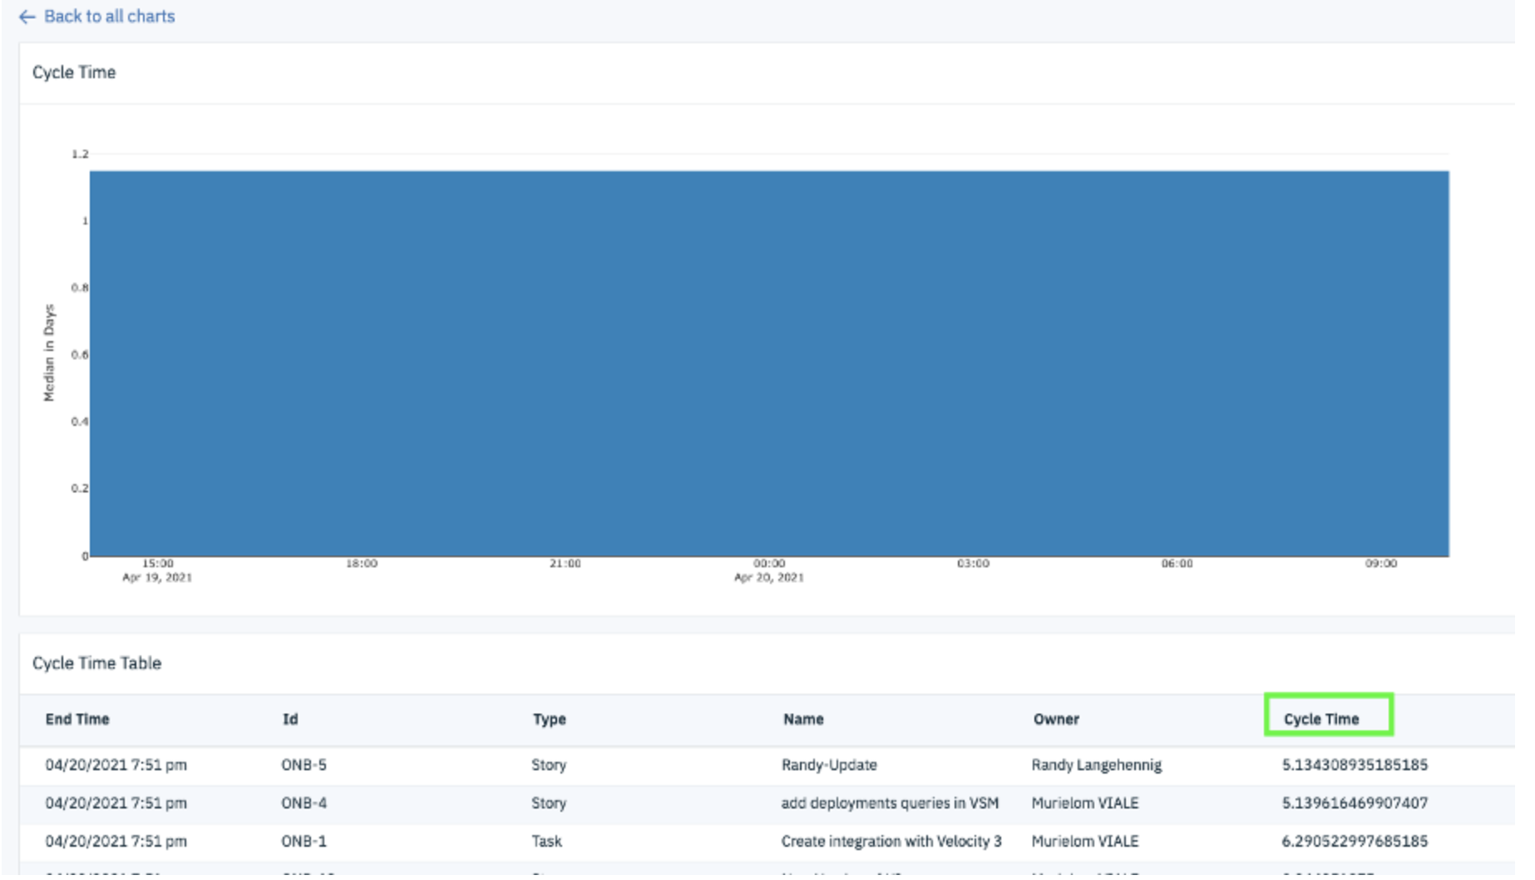Click owner Randy Langehennig cell
Screen dimensions: 1535x880
(x=1097, y=765)
